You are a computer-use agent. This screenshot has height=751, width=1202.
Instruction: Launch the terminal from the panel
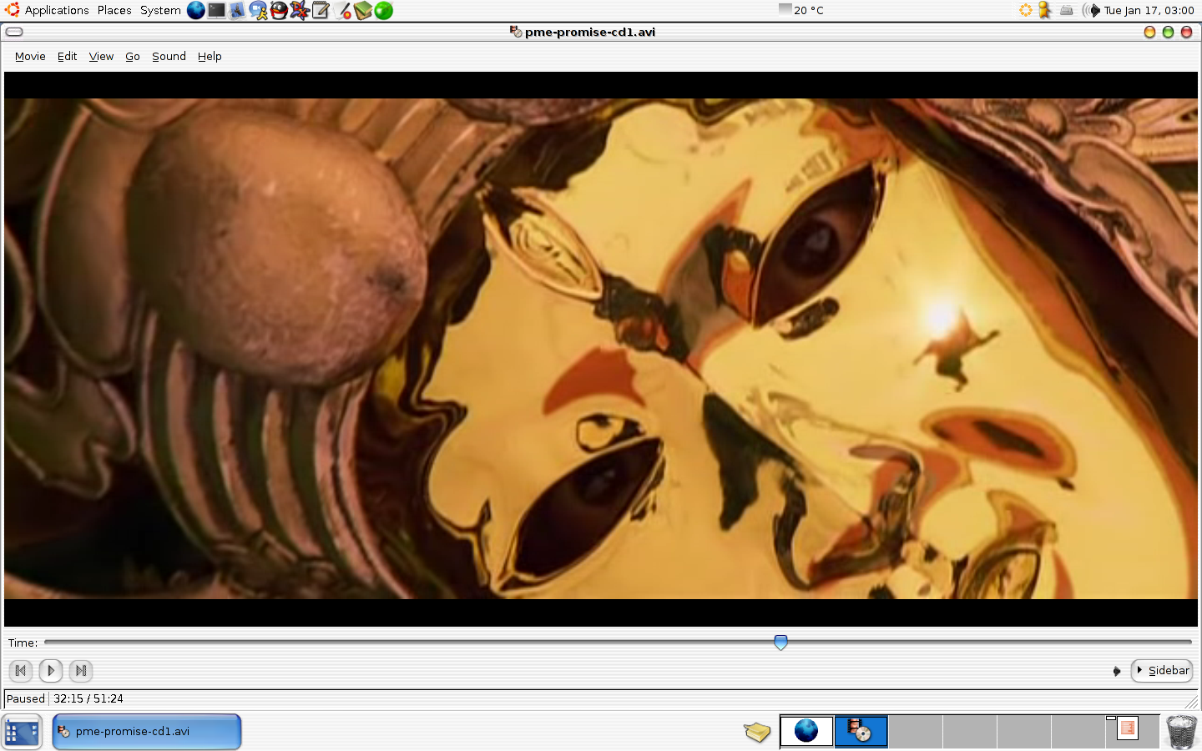pyautogui.click(x=217, y=10)
